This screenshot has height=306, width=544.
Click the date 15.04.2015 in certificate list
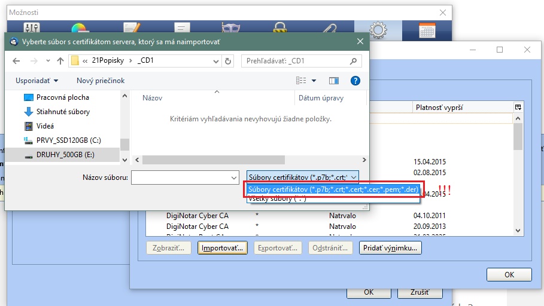click(x=430, y=162)
